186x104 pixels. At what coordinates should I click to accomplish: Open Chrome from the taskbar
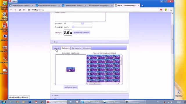17,102
